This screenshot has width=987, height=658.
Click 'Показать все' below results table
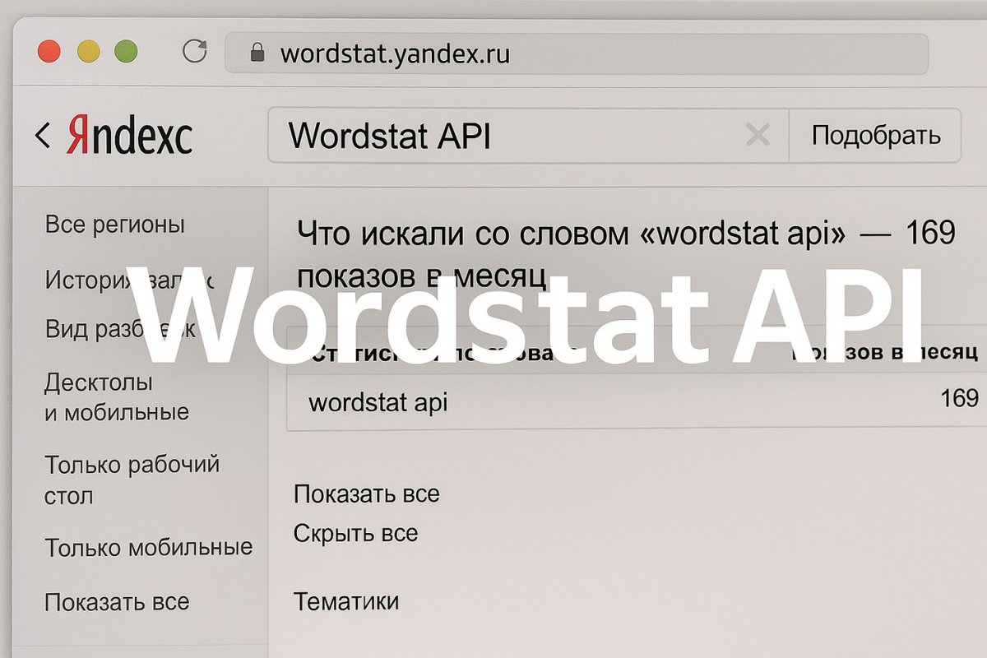click(366, 494)
